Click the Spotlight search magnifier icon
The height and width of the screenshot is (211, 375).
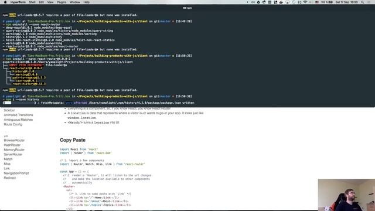[x=362, y=2]
